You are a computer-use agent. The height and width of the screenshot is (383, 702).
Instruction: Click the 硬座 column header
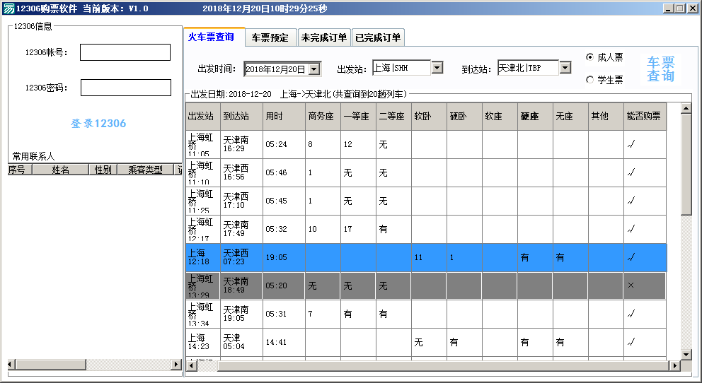535,116
